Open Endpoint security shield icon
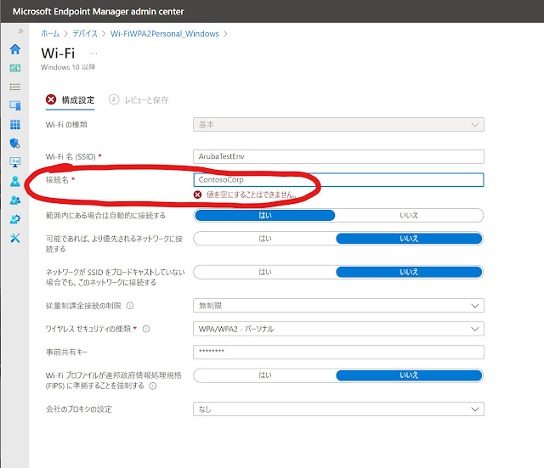 tap(15, 144)
